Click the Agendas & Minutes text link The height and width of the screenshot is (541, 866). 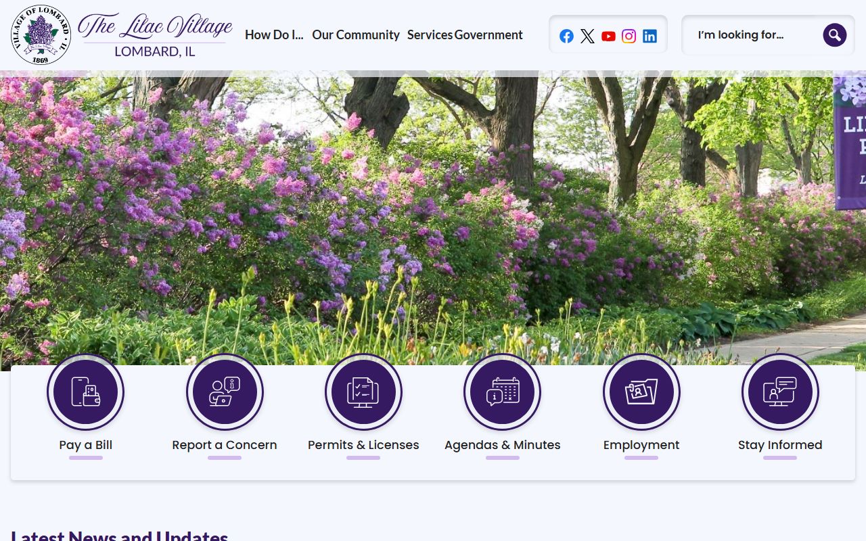502,445
